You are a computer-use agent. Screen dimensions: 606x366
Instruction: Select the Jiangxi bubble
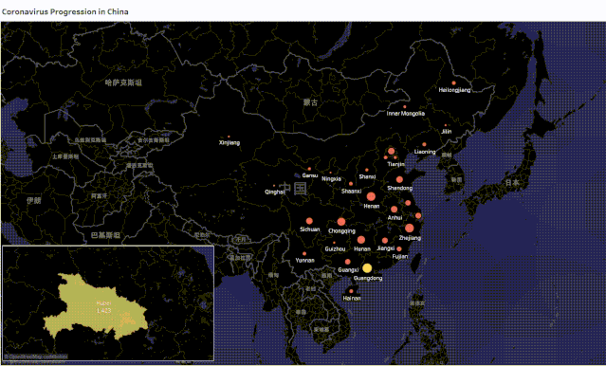coord(384,241)
